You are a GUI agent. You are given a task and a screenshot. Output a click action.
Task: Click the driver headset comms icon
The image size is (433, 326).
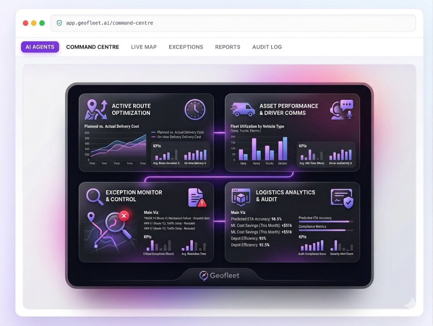tap(342, 110)
